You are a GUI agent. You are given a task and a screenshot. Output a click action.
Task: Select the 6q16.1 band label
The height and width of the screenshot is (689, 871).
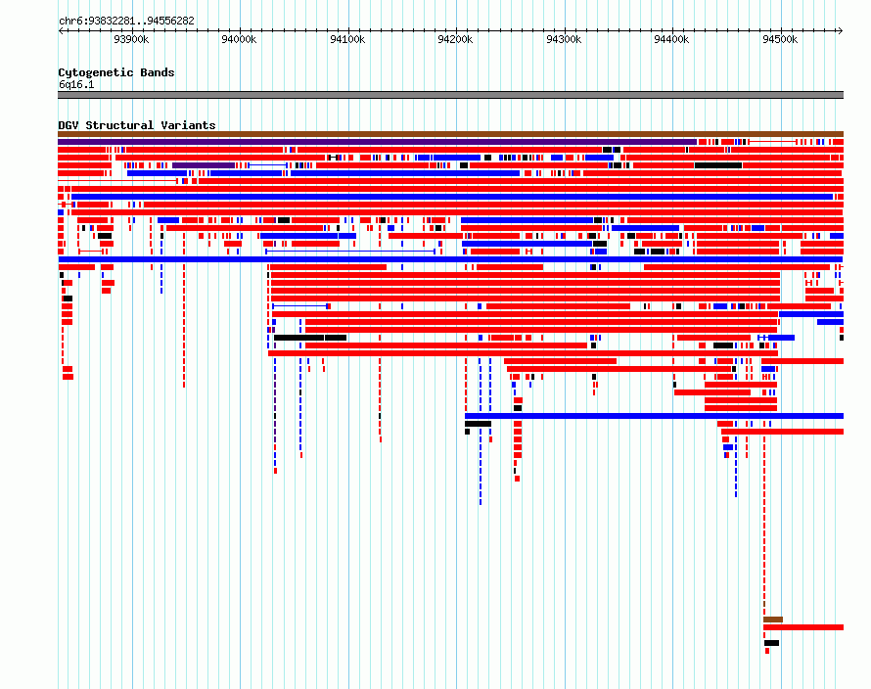[x=76, y=84]
